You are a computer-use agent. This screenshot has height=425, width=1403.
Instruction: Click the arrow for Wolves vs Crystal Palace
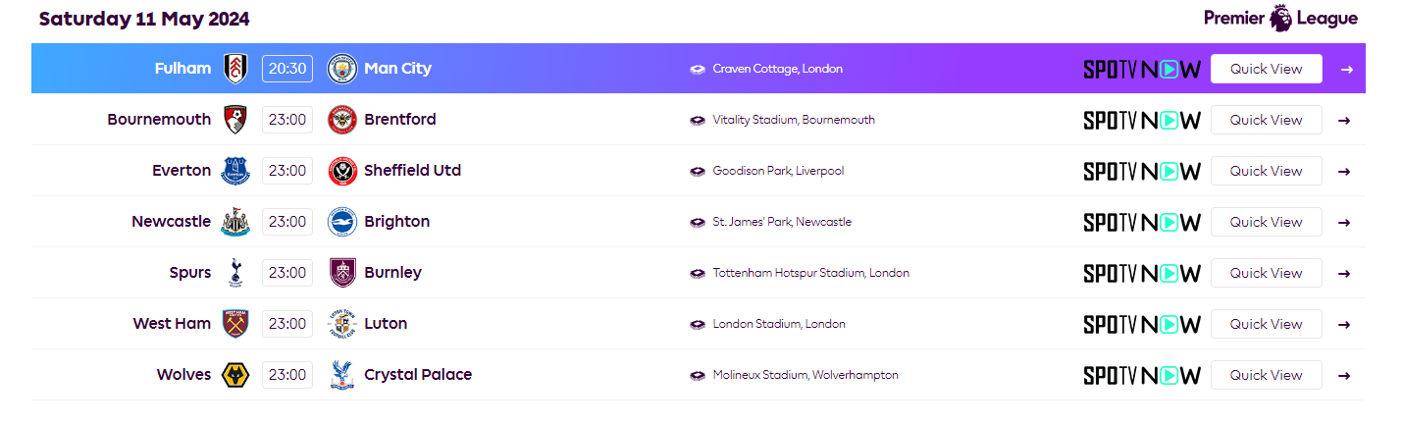[1345, 375]
